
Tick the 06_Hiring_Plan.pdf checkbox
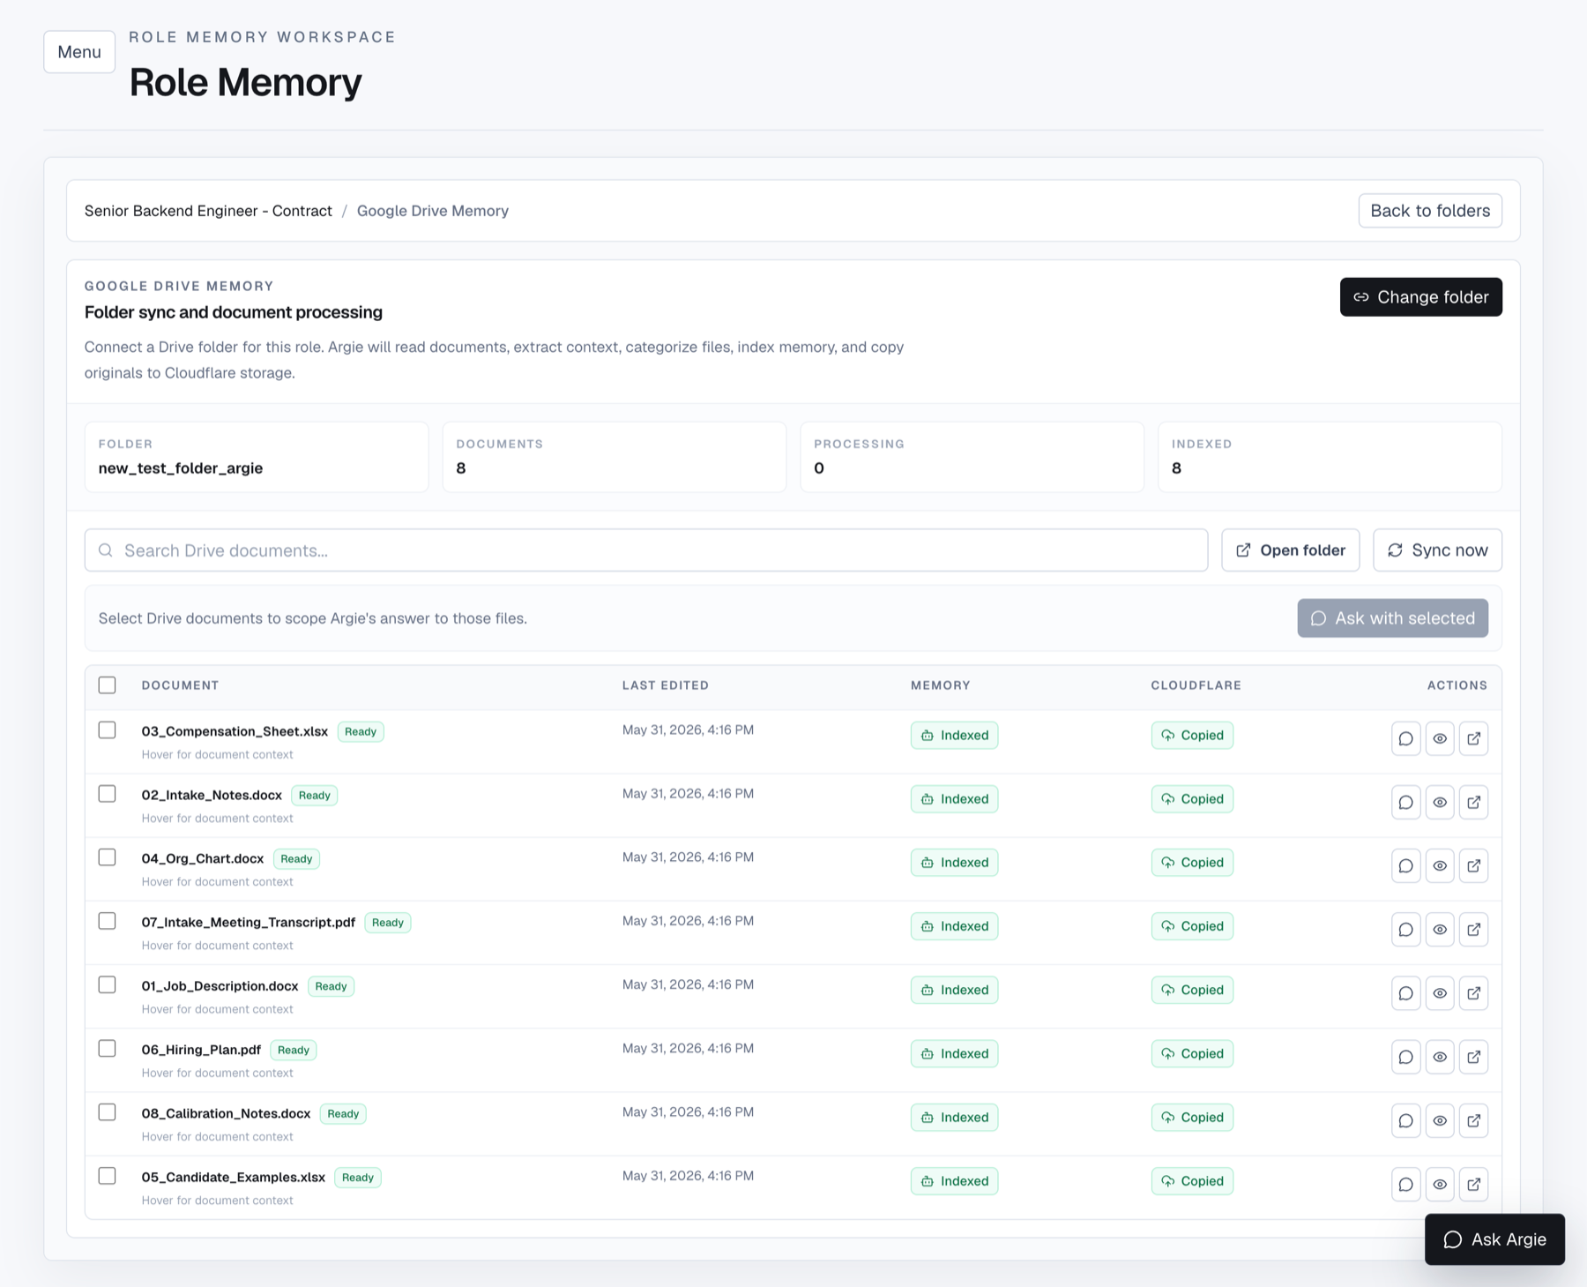(x=107, y=1048)
